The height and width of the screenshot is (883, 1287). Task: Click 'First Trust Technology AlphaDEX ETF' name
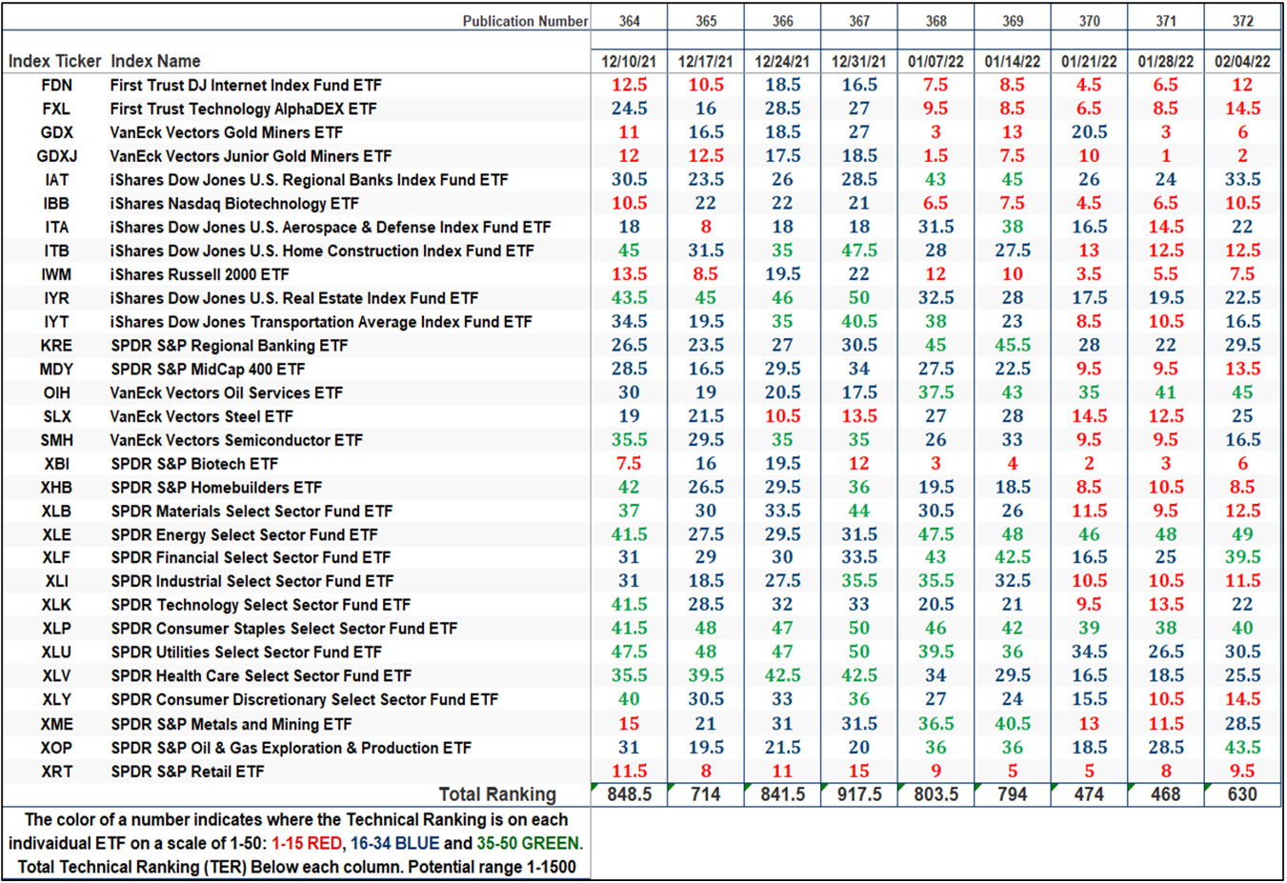tap(243, 109)
